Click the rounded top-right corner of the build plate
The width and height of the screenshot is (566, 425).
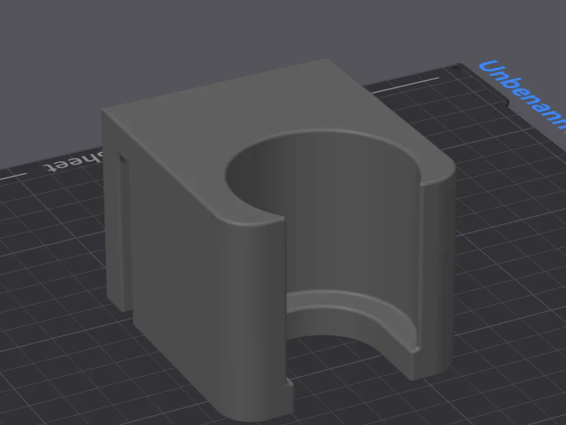tap(458, 67)
